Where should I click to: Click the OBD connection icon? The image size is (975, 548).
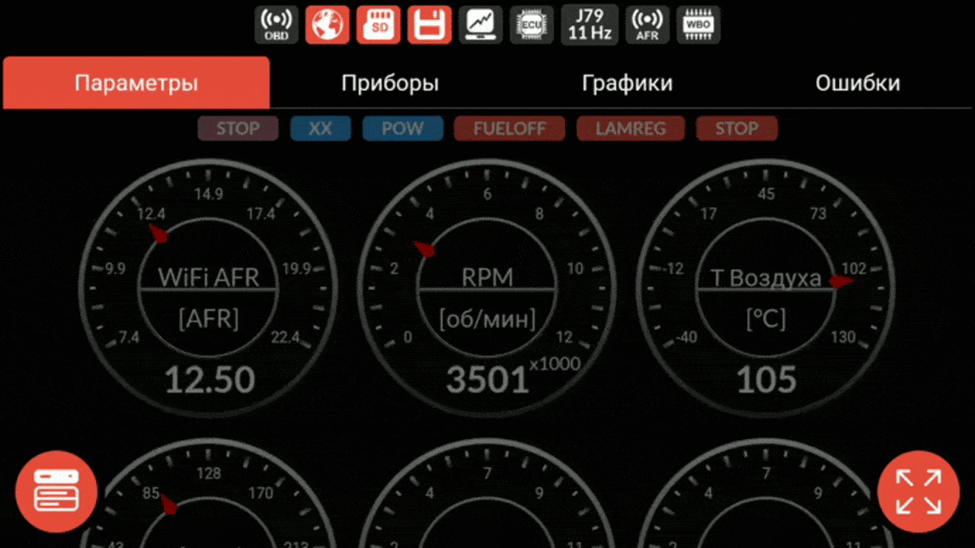(x=276, y=25)
